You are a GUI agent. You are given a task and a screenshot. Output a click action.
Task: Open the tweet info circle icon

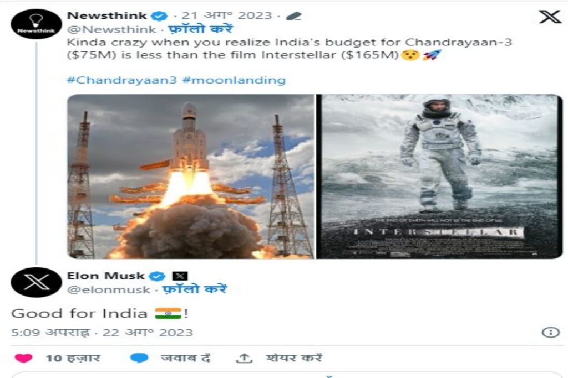pyautogui.click(x=551, y=332)
